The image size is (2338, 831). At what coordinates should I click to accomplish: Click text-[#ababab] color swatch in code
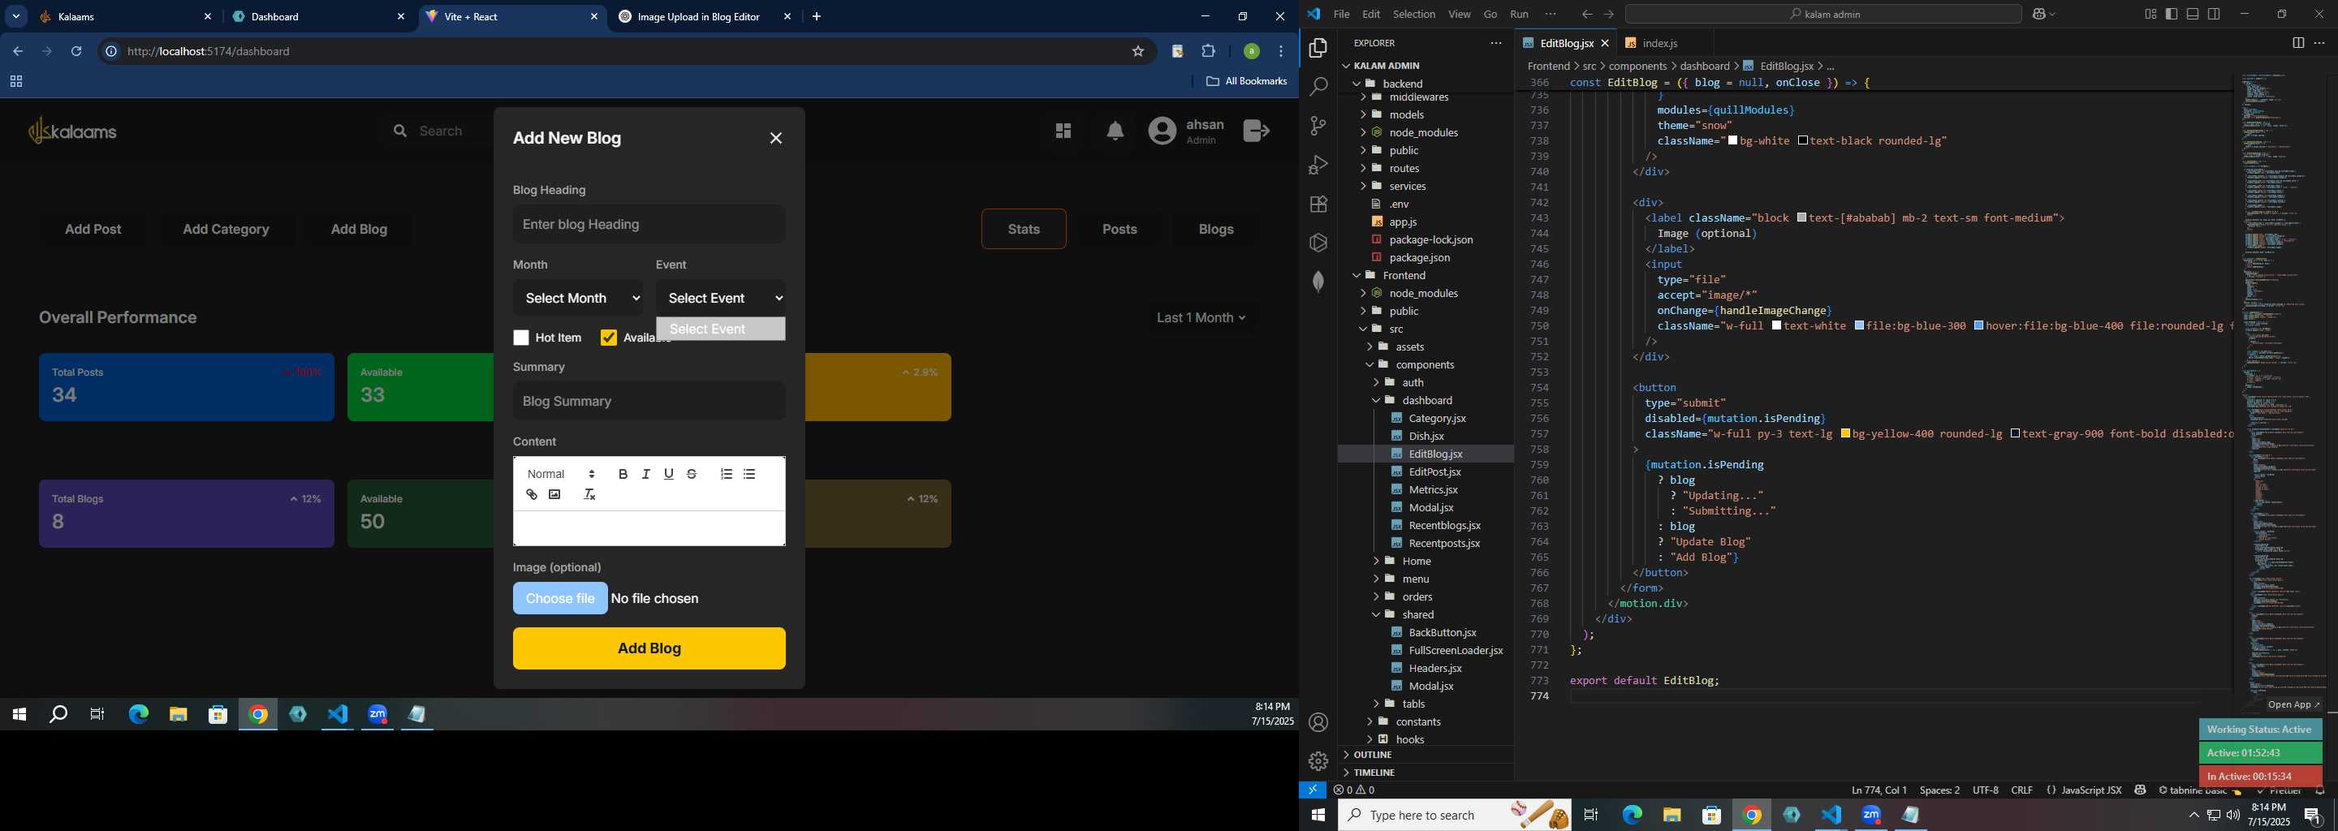[x=1801, y=217]
